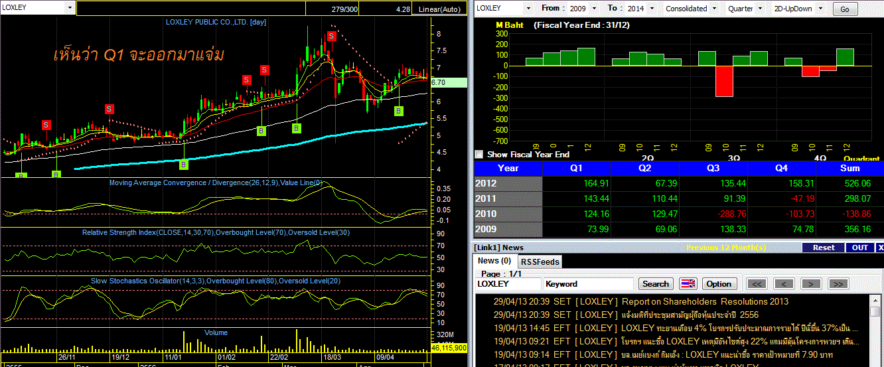The image size is (884, 367).
Task: Open the LOXLEY chart symbol dropdown
Action: [70, 8]
